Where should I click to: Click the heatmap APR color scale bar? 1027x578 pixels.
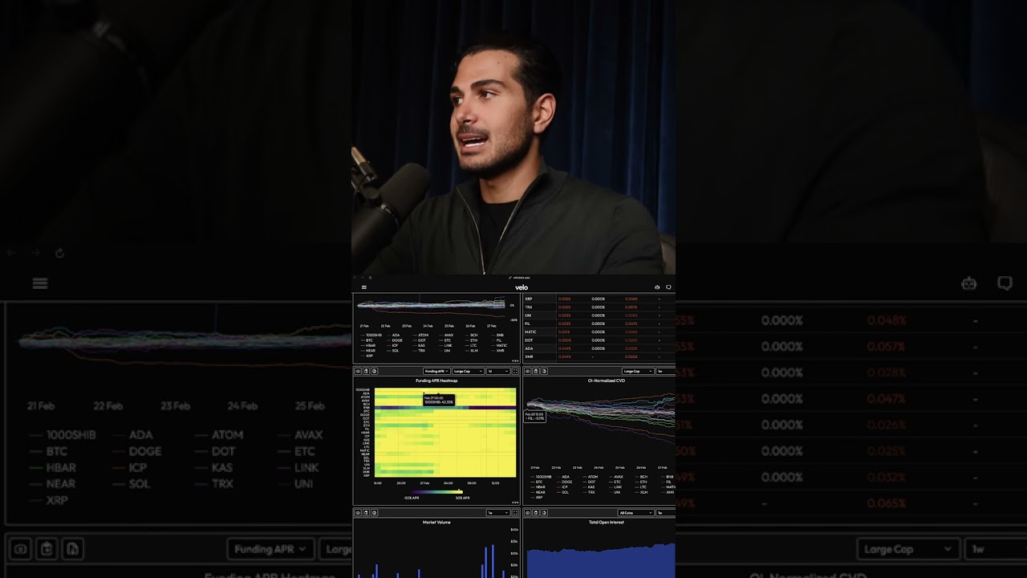437,491
